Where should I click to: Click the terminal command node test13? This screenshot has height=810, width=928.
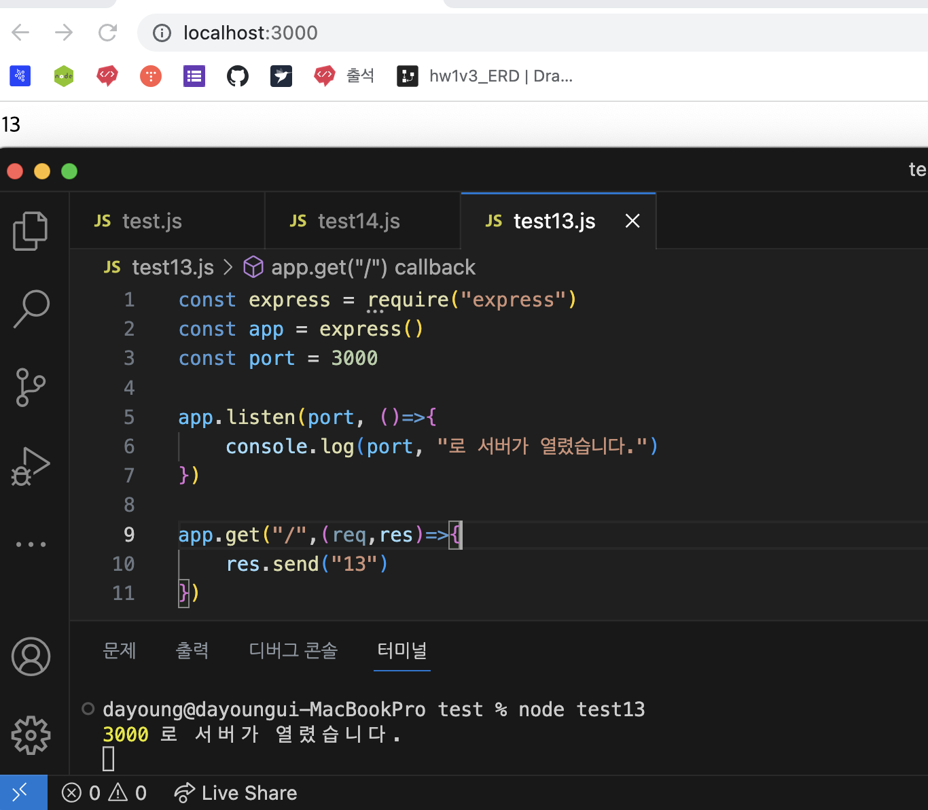tap(582, 709)
